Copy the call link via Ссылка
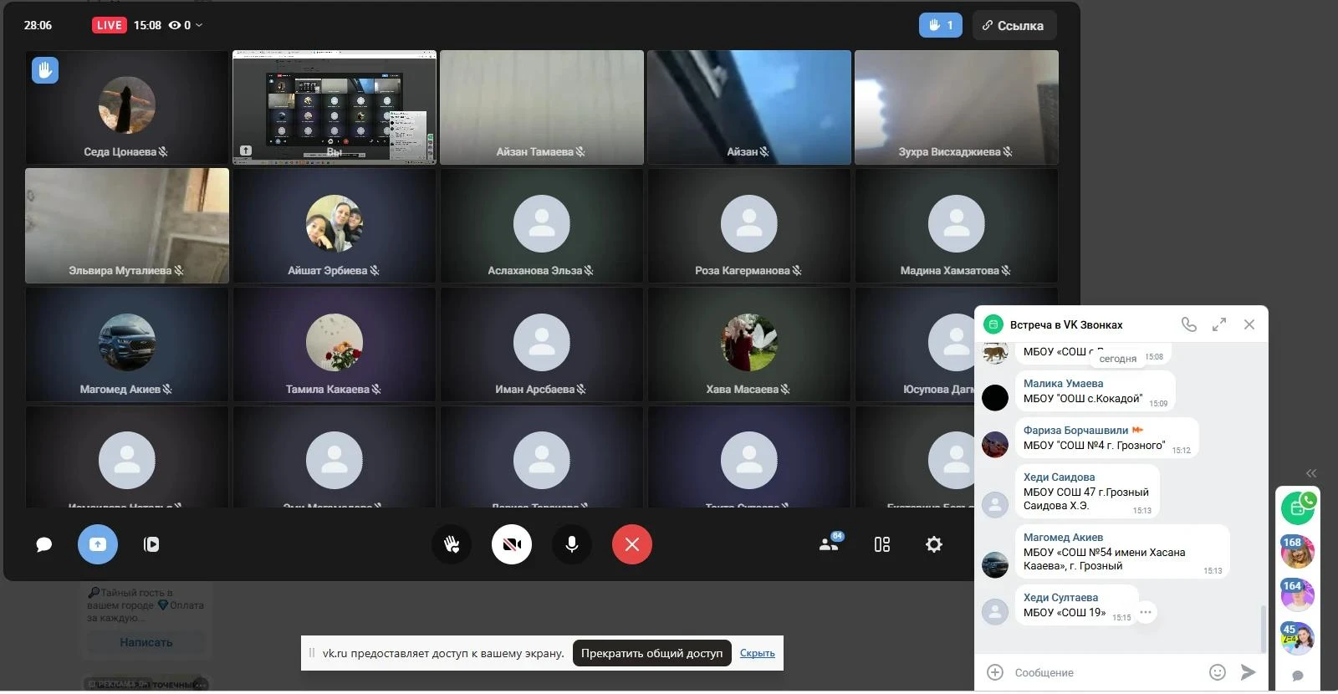The image size is (1338, 694). point(1013,25)
